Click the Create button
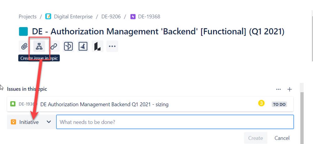This screenshot has width=313, height=144. [256, 138]
